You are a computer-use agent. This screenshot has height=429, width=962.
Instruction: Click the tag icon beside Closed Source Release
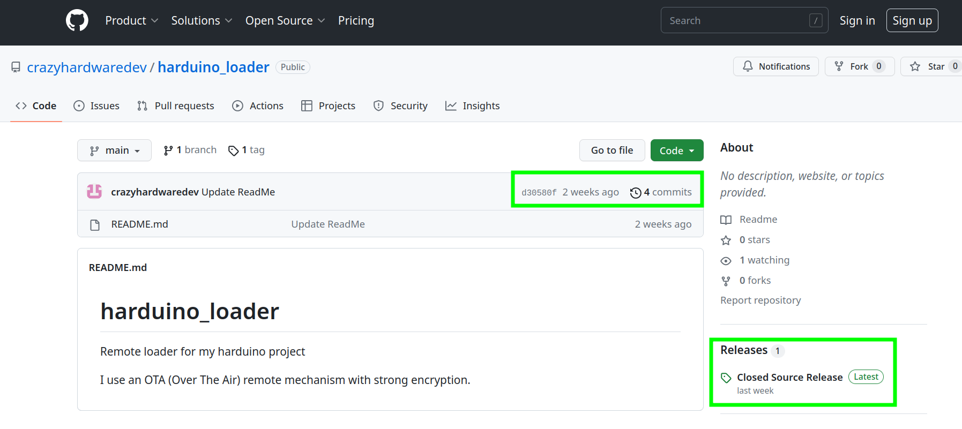[x=726, y=378]
